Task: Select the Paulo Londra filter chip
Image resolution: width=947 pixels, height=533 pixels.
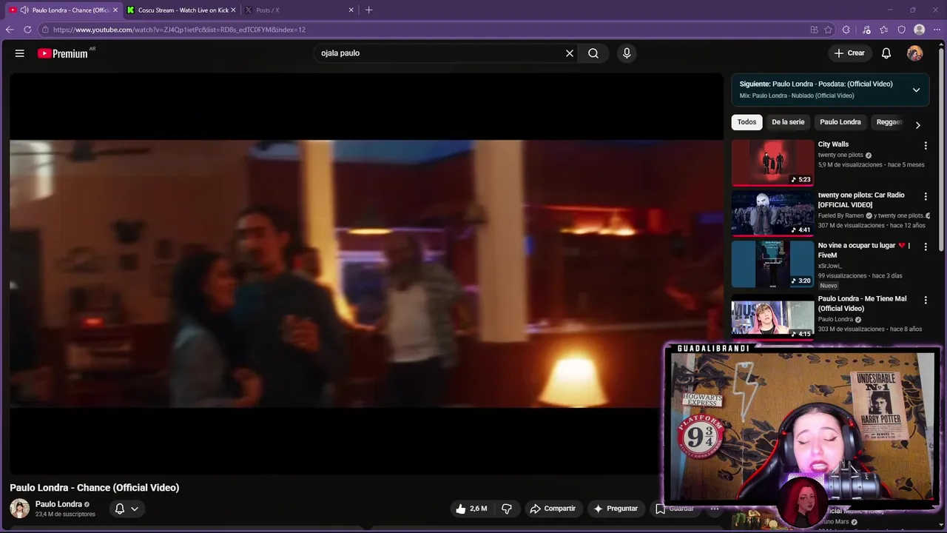Action: 840,122
